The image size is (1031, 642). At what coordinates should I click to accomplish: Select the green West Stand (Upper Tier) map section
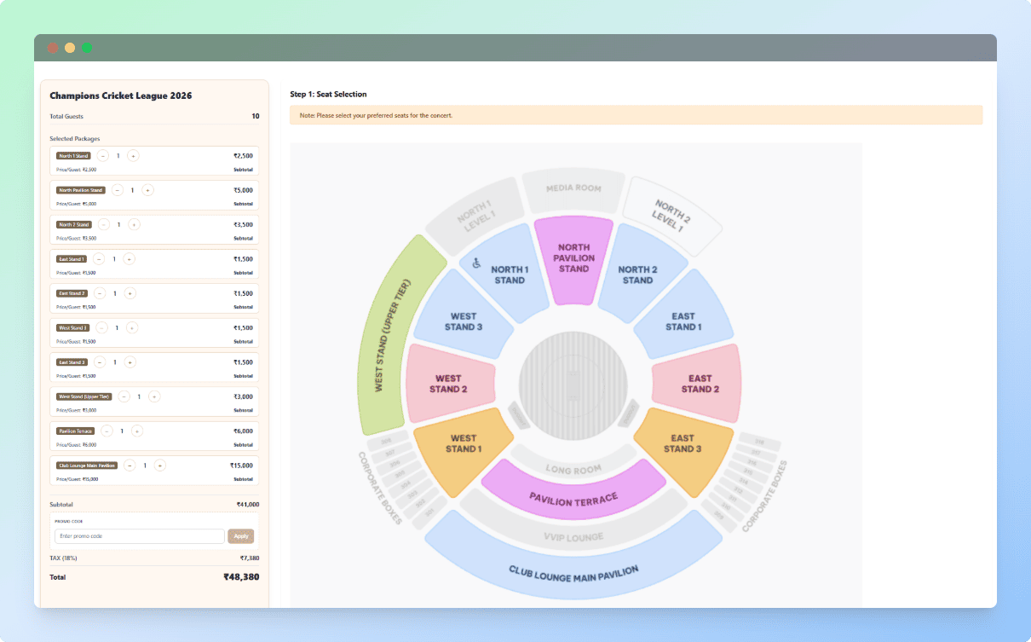coord(394,334)
